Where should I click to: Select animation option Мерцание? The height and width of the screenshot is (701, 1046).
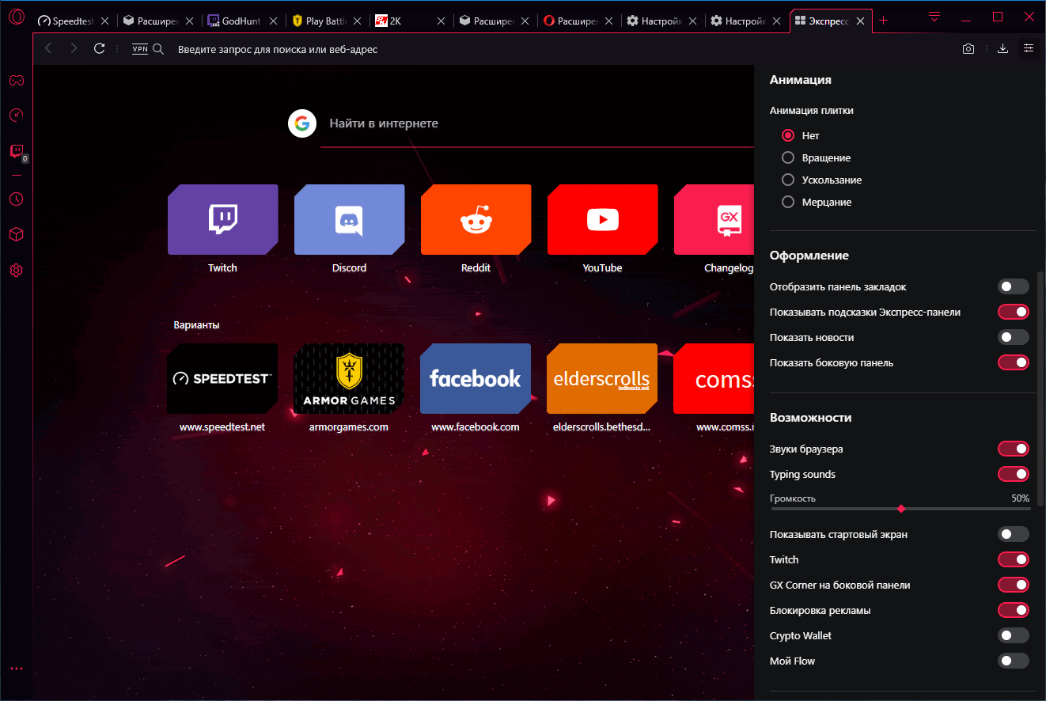pyautogui.click(x=788, y=202)
